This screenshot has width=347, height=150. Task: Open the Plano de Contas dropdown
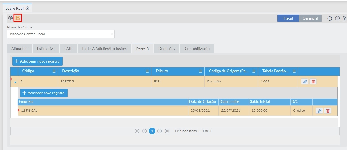pos(61,34)
